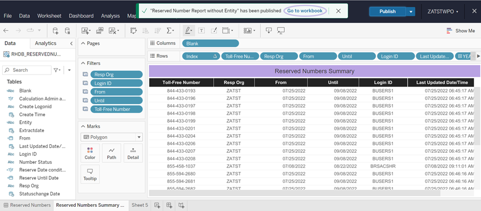Open the Show Me panel
Screen dimensions: 481x211
pyautogui.click(x=461, y=31)
